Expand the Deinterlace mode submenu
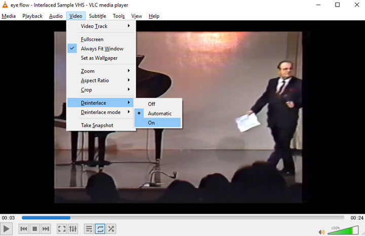Image resolution: width=365 pixels, height=236 pixels. [101, 112]
